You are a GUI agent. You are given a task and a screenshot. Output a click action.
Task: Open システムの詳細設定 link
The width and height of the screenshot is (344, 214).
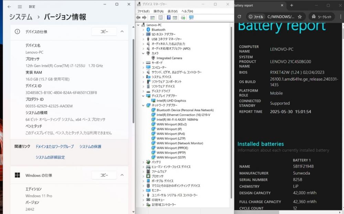(50, 157)
